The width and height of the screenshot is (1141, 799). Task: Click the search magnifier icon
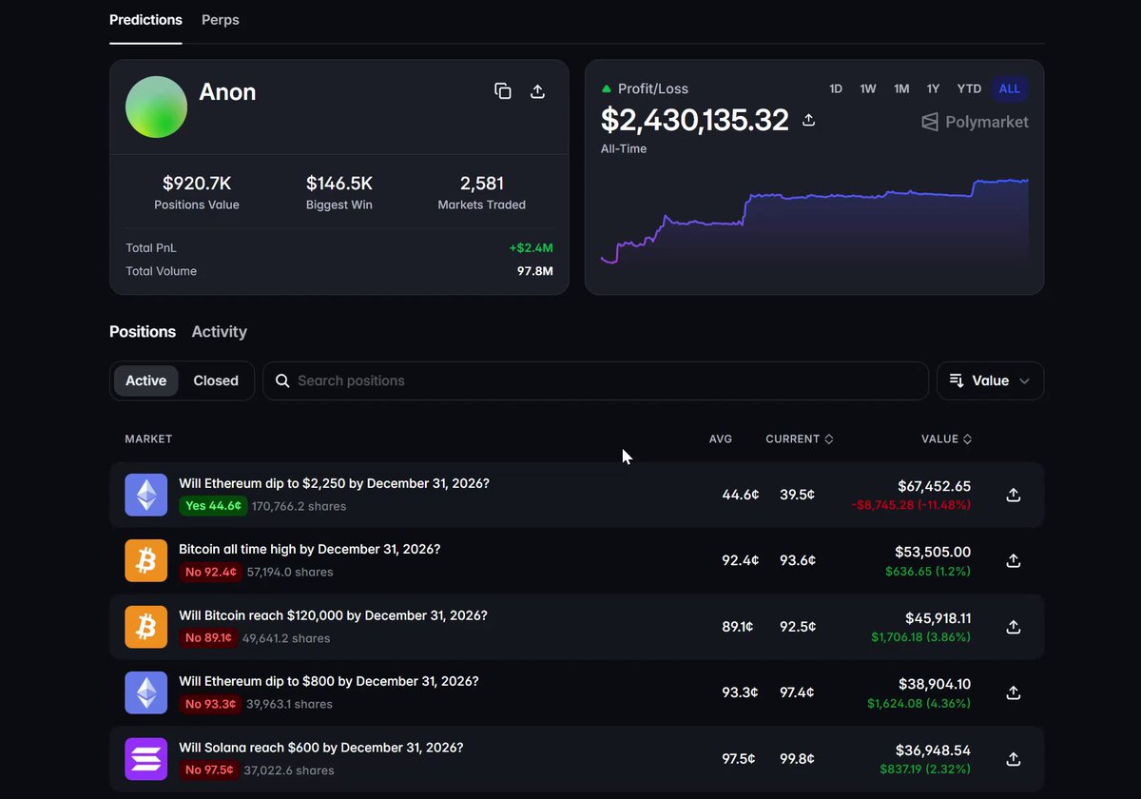coord(282,380)
